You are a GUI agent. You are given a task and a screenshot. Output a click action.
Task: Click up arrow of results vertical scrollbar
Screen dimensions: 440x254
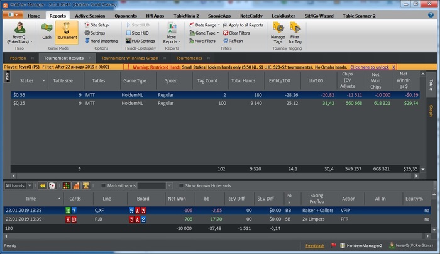(423, 74)
